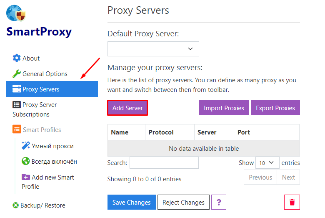Sort table by Port column header
This screenshot has height=218, width=325.
click(249, 132)
